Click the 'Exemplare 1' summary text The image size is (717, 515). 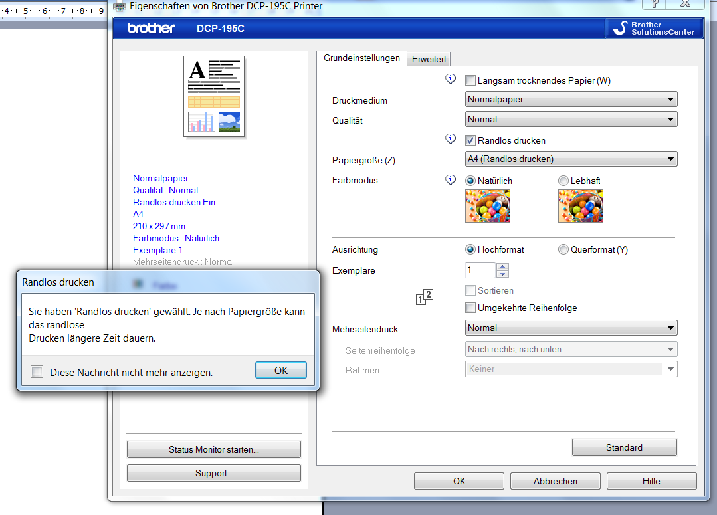tap(157, 250)
